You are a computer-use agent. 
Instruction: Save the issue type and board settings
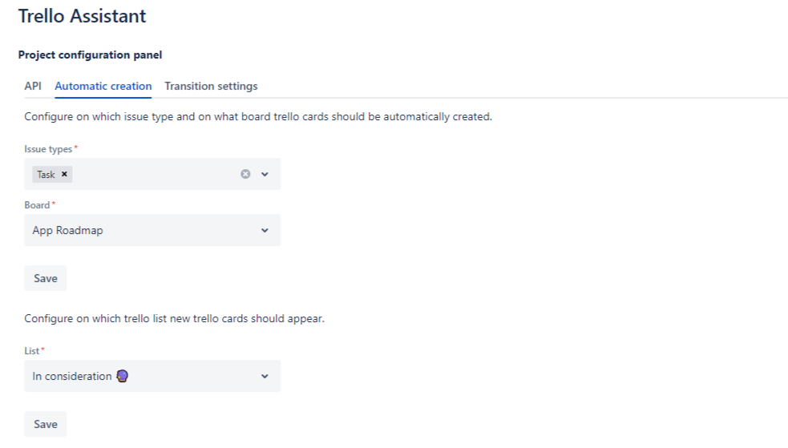coord(46,278)
